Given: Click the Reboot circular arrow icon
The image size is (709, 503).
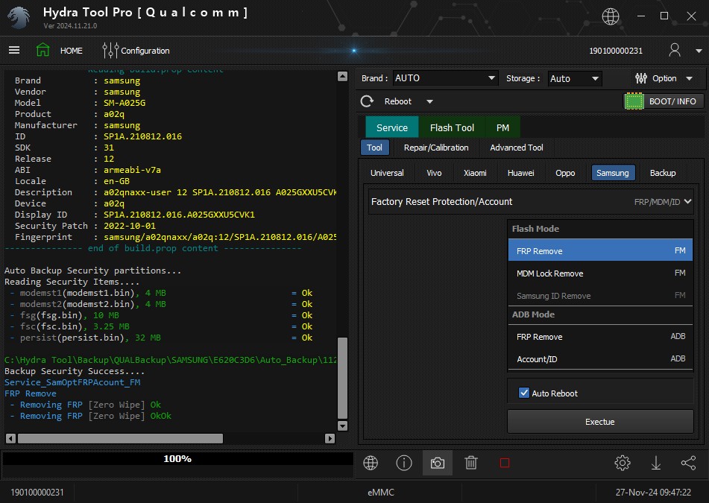Looking at the screenshot, I should click(x=367, y=101).
